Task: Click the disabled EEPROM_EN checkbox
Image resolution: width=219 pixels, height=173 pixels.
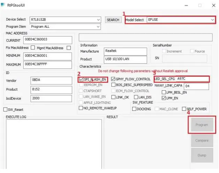Action: click(81, 85)
